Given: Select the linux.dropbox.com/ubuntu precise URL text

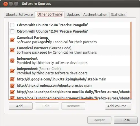Looking at the screenshot, I should click(x=54, y=86).
